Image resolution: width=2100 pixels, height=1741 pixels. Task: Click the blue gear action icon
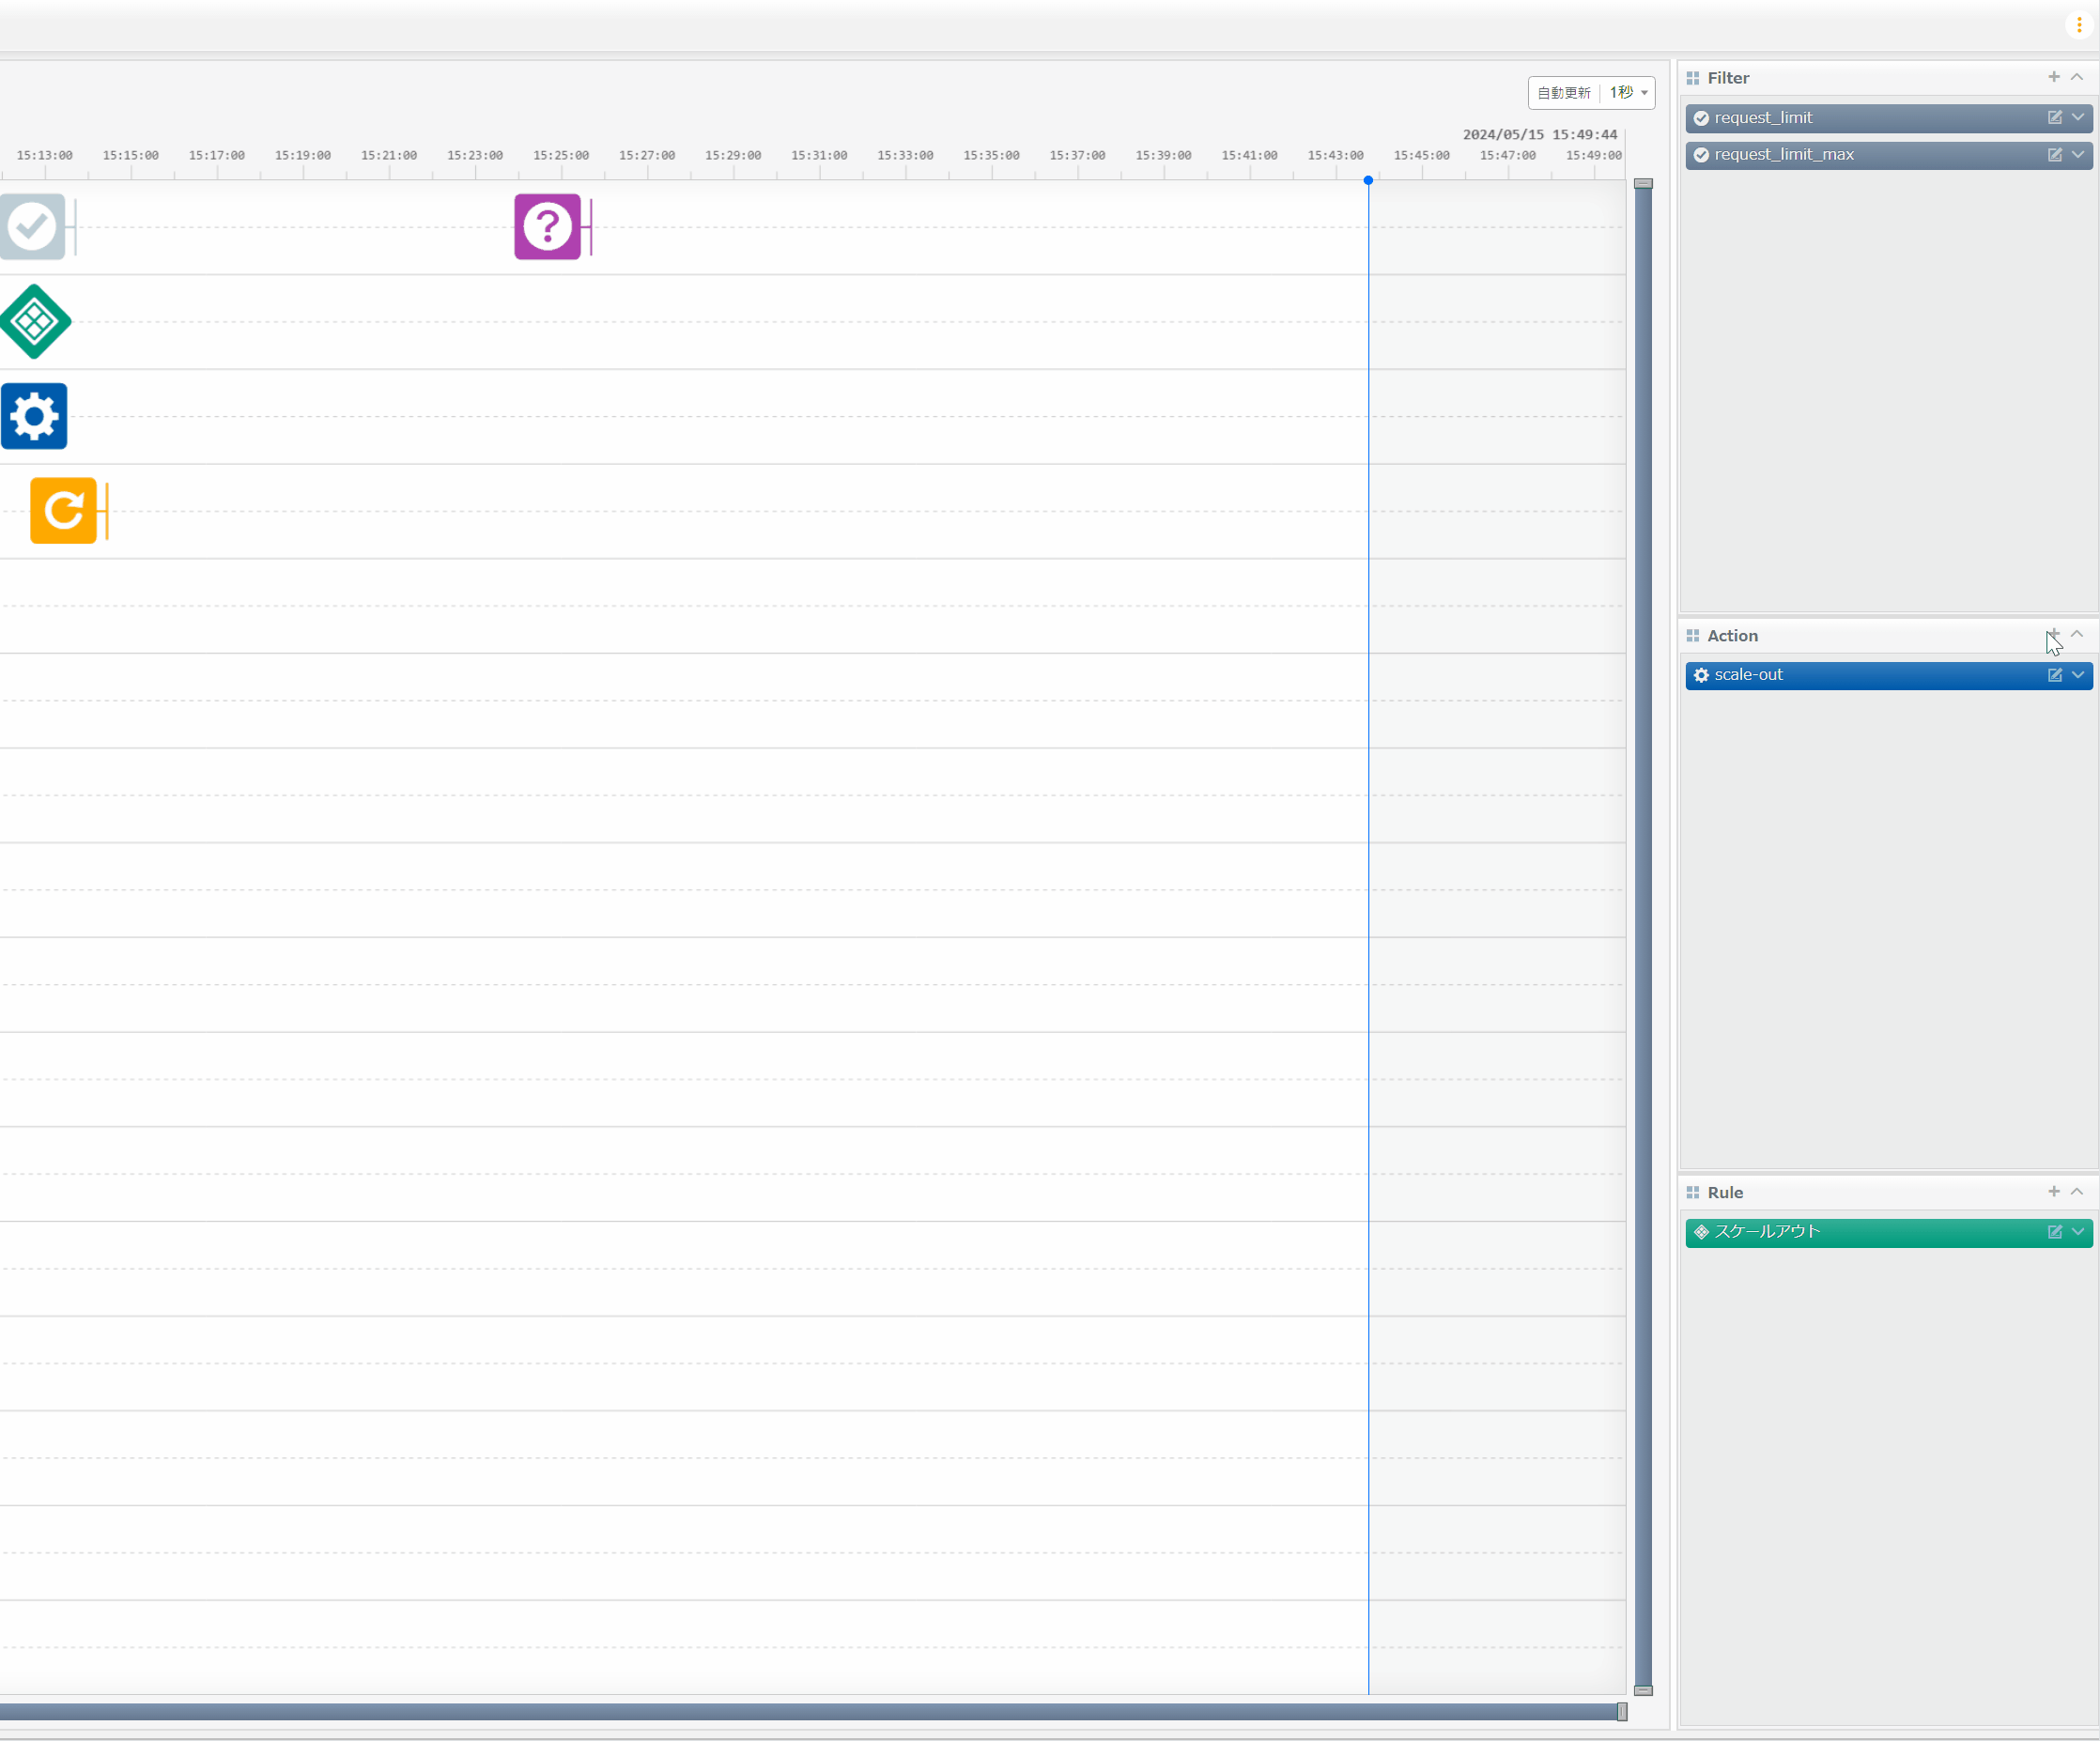(34, 416)
